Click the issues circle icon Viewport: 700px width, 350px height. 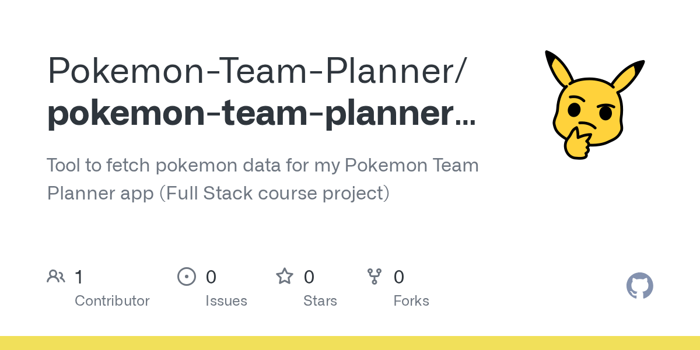click(x=187, y=276)
